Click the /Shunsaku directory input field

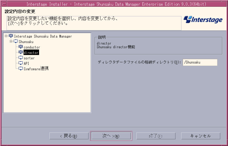[x=200, y=62]
